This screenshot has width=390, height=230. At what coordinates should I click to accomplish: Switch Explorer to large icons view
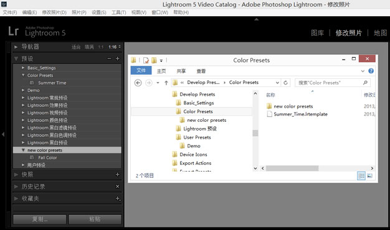tap(369, 176)
